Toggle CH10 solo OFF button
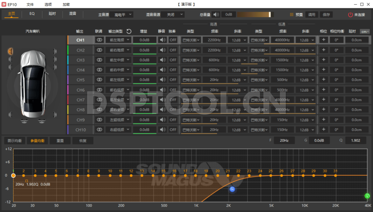 point(173,130)
